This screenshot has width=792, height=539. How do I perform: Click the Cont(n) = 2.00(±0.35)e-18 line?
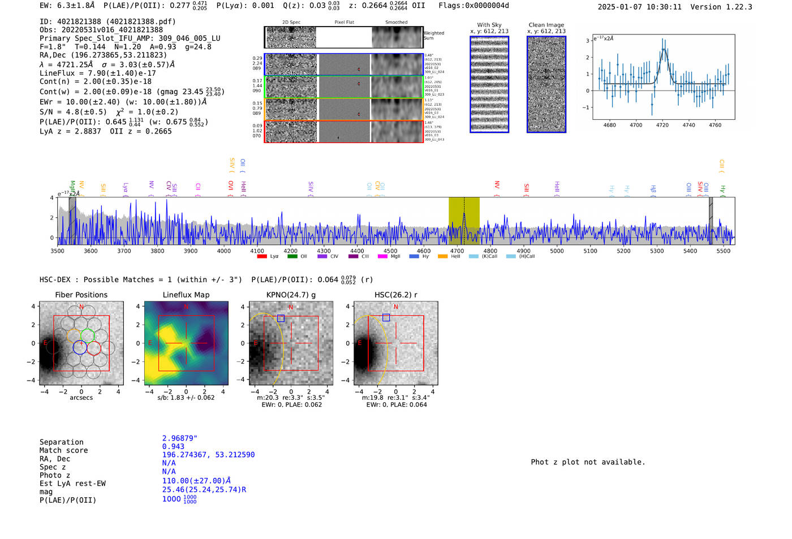point(96,81)
